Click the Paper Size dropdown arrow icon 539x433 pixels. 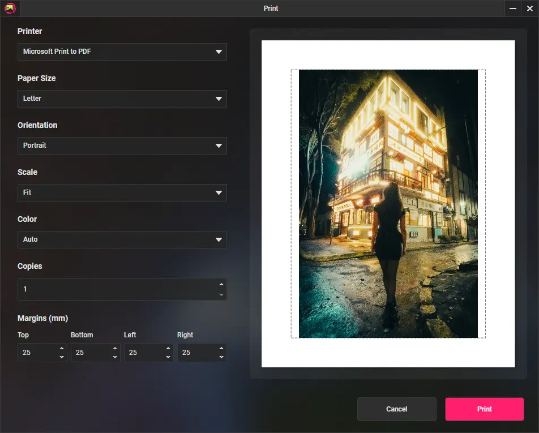[219, 98]
